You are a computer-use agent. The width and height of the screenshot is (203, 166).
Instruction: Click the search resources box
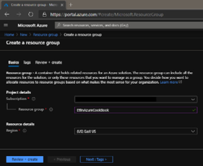click(x=129, y=25)
